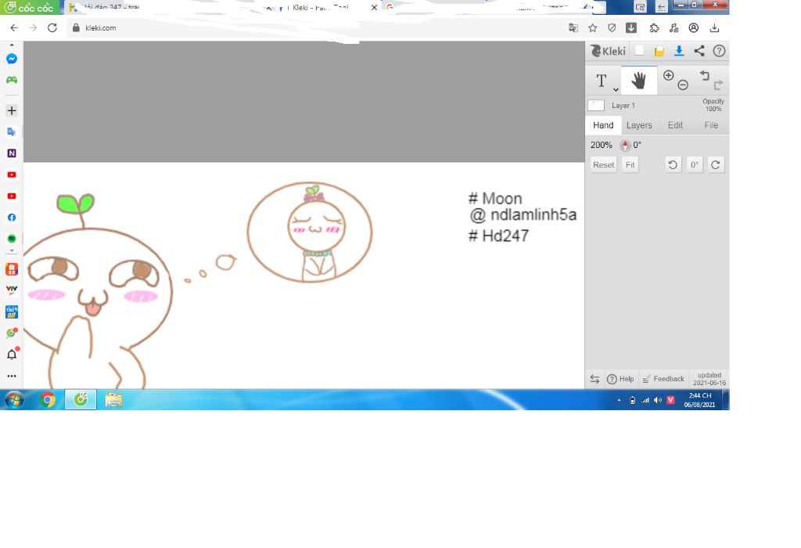
Task: Open the purple N sidebar shortcut
Action: pyautogui.click(x=12, y=153)
